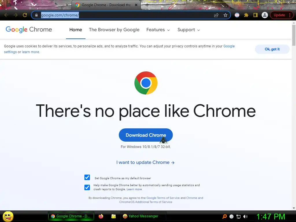The width and height of the screenshot is (296, 222).
Task: Open The Browser by Google page
Action: click(114, 30)
